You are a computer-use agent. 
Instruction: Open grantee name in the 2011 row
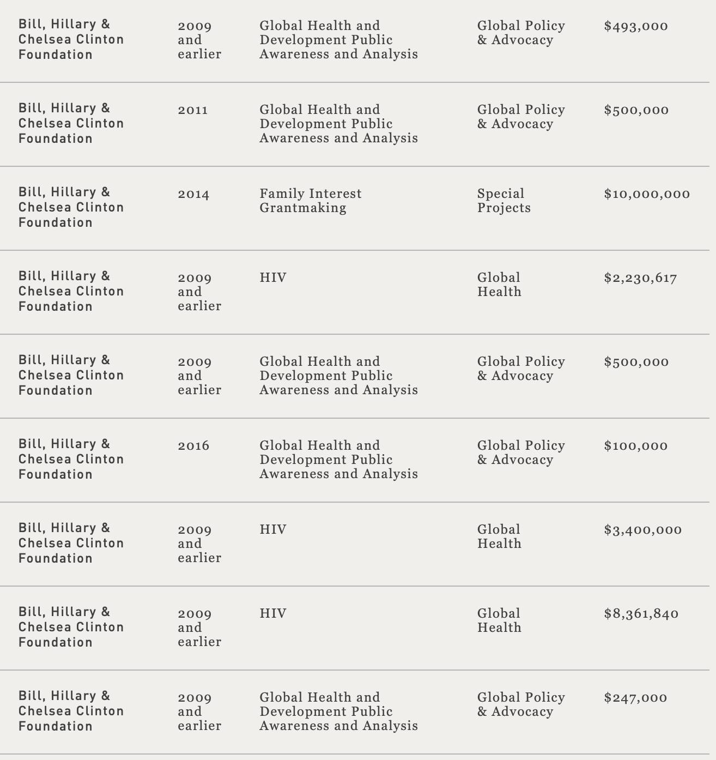click(x=71, y=123)
